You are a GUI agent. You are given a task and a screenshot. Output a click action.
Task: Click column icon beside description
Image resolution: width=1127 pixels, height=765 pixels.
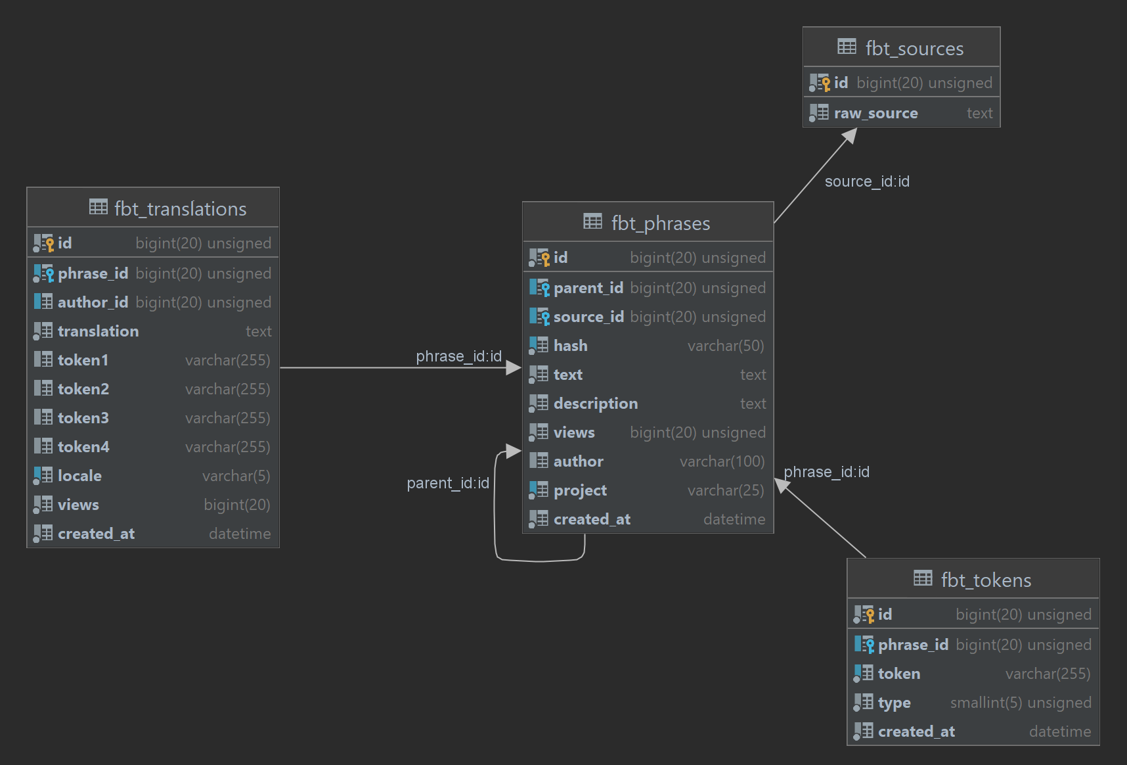[539, 404]
